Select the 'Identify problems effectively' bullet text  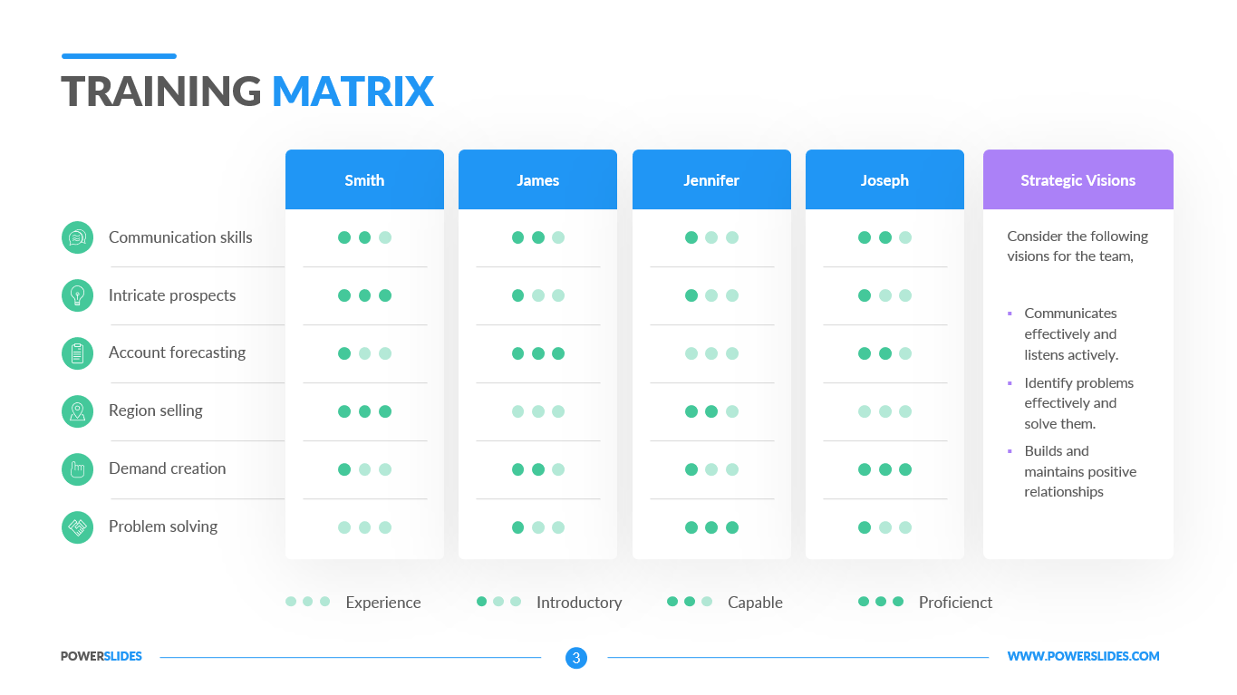point(1079,403)
